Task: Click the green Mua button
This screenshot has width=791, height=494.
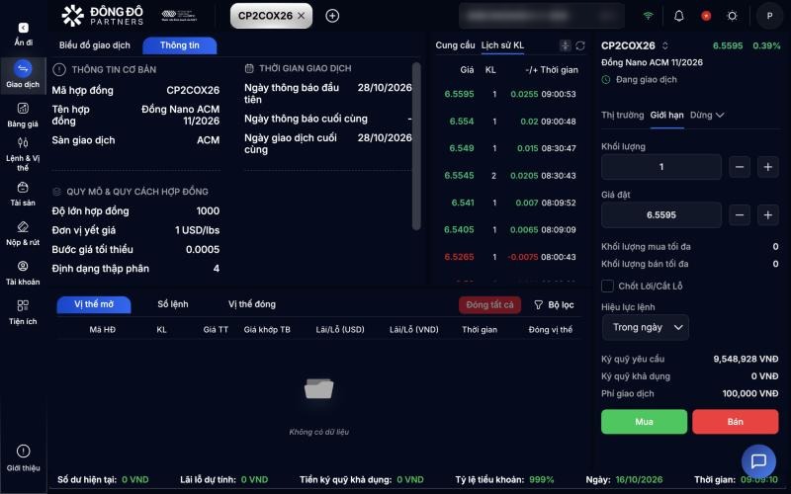Action: tap(644, 422)
